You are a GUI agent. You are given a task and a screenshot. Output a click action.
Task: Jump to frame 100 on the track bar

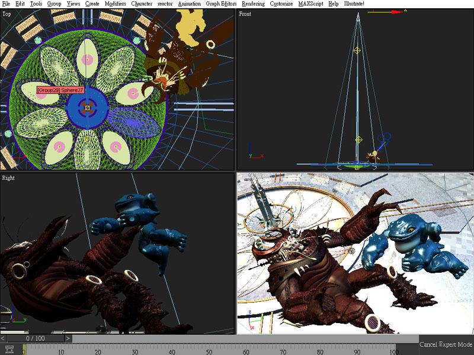point(393,351)
